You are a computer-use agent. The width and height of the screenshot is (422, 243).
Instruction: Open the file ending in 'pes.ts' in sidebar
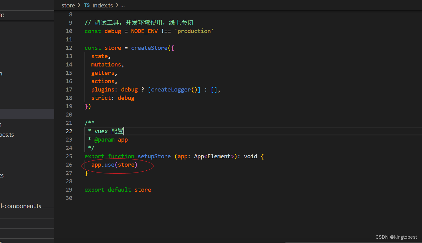[x=7, y=134]
